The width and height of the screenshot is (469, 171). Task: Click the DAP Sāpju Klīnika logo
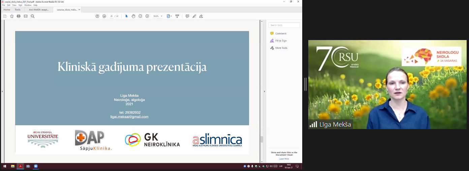click(x=93, y=140)
